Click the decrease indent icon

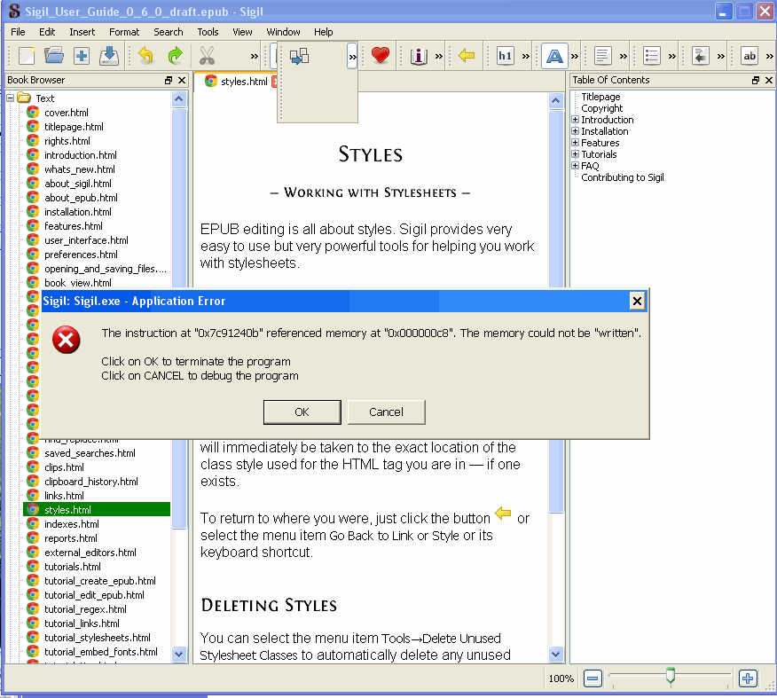700,56
